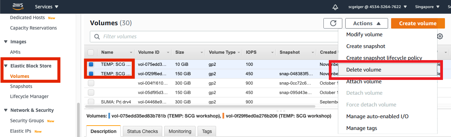The width and height of the screenshot is (451, 137).
Task: Open Name column filter arrow
Action: (131, 52)
